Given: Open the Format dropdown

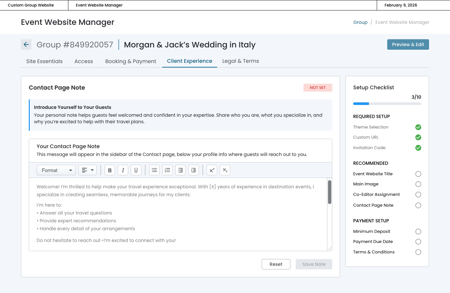Looking at the screenshot, I should 56,170.
